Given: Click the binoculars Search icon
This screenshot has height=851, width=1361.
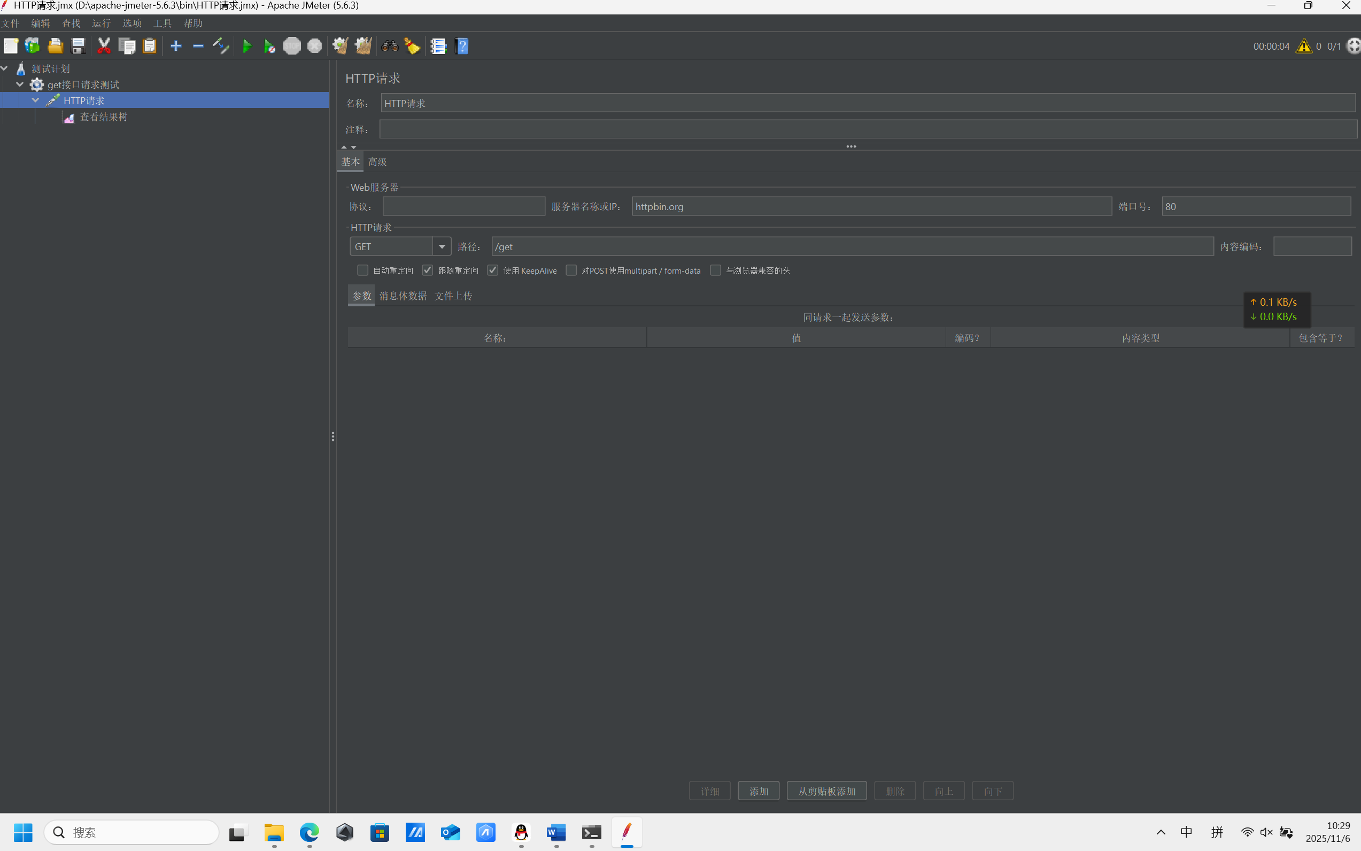Looking at the screenshot, I should (x=390, y=46).
